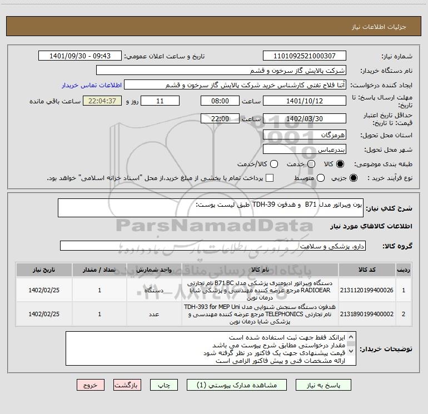The image size is (428, 414).
Task: Click 'نام کالا' column header
Action: [260, 270]
